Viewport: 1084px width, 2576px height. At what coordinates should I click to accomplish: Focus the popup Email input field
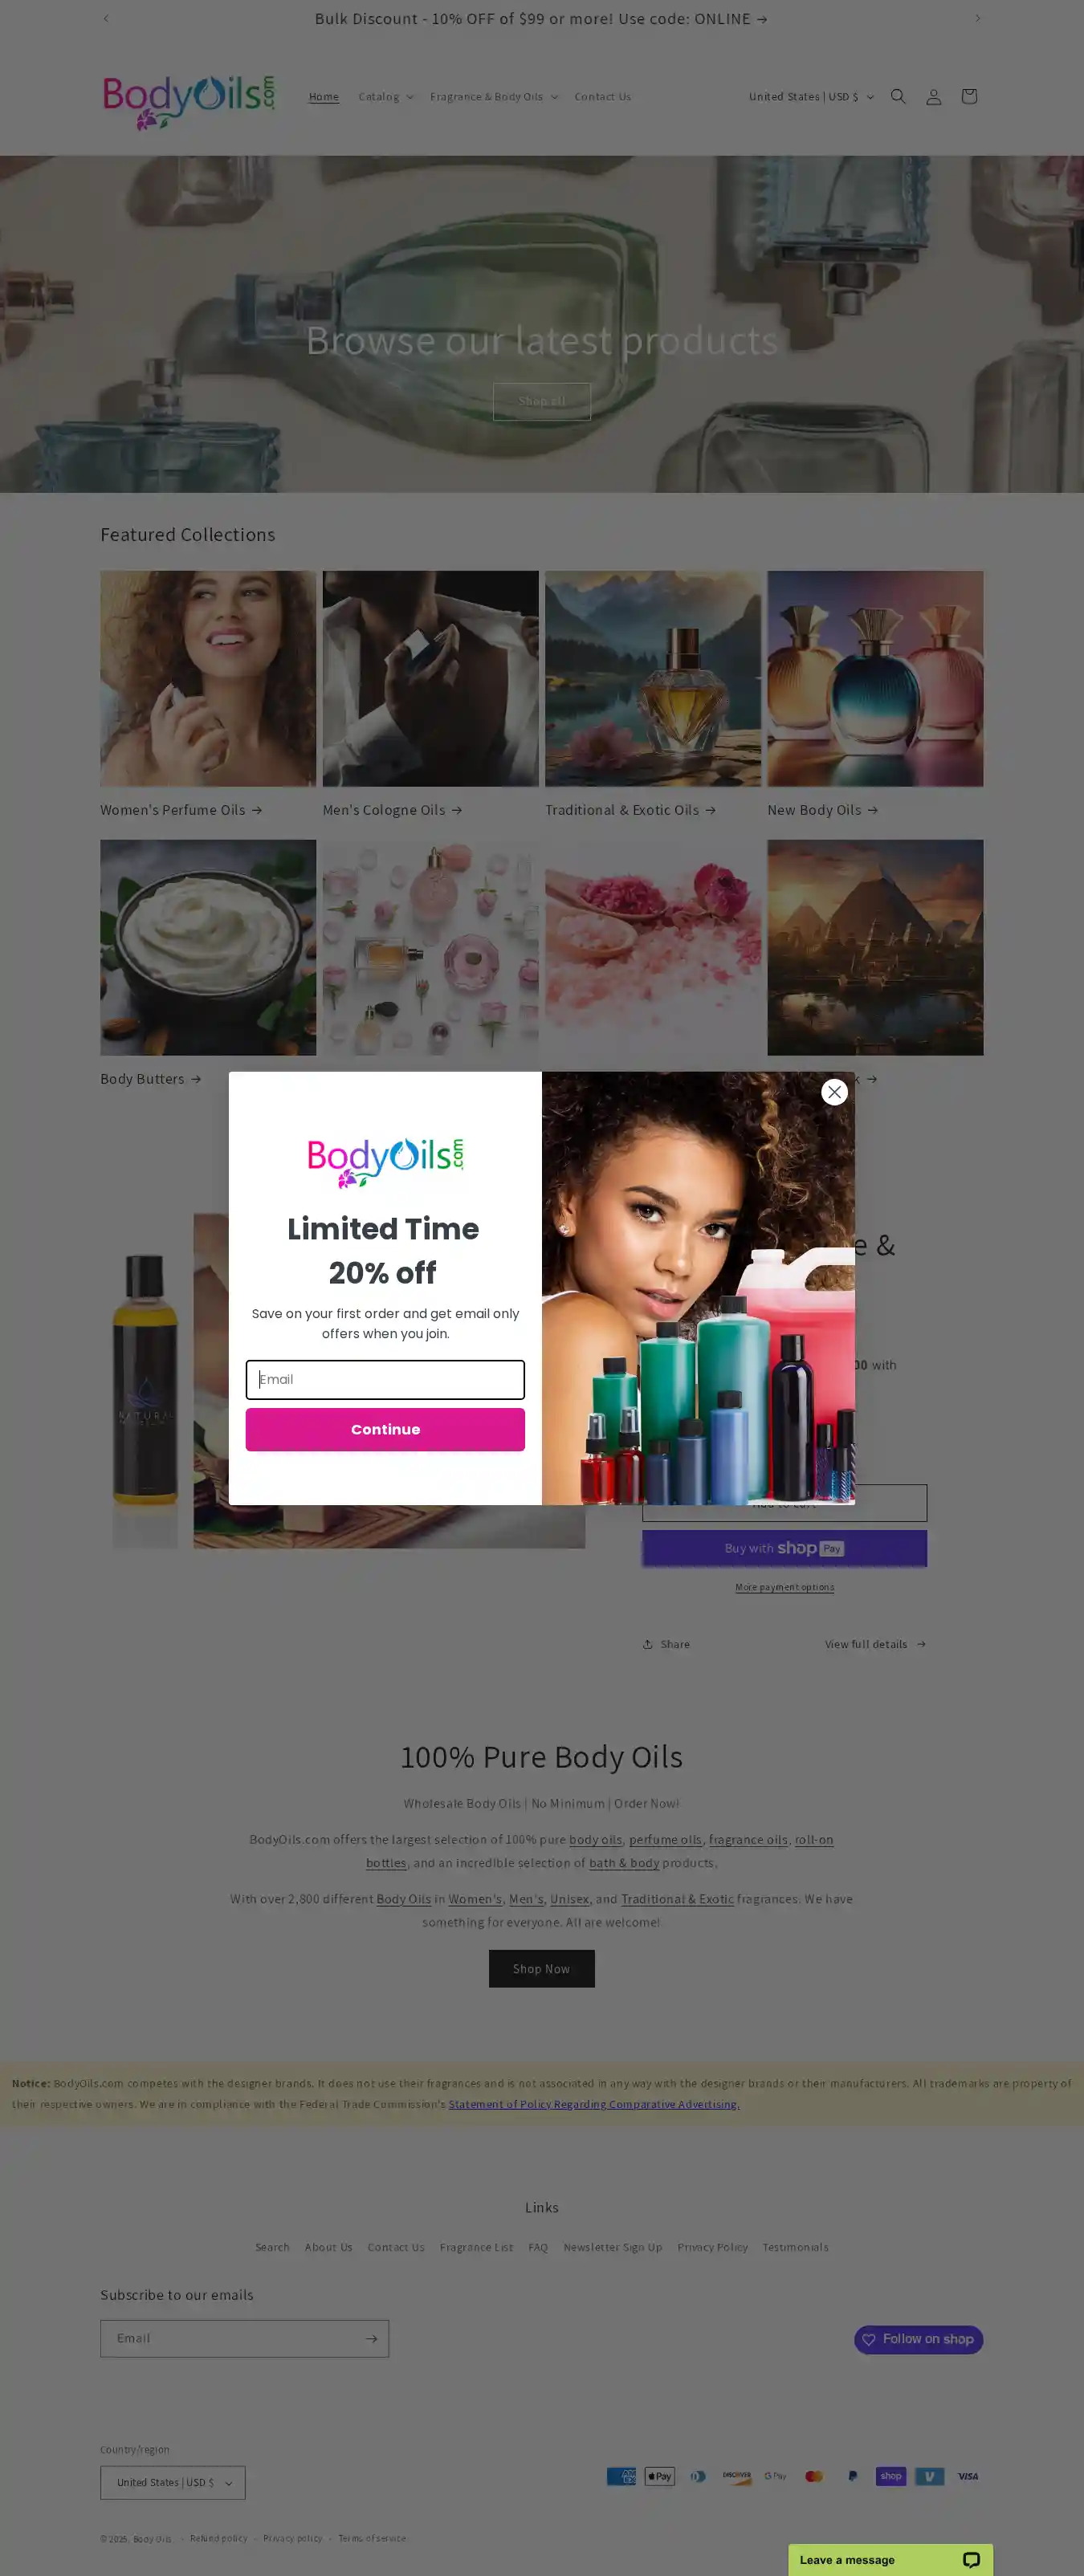pyautogui.click(x=385, y=1379)
